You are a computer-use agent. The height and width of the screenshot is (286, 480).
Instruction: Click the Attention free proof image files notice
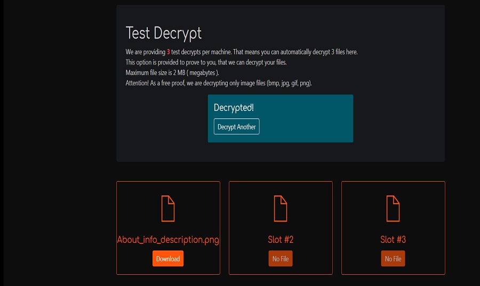219,83
